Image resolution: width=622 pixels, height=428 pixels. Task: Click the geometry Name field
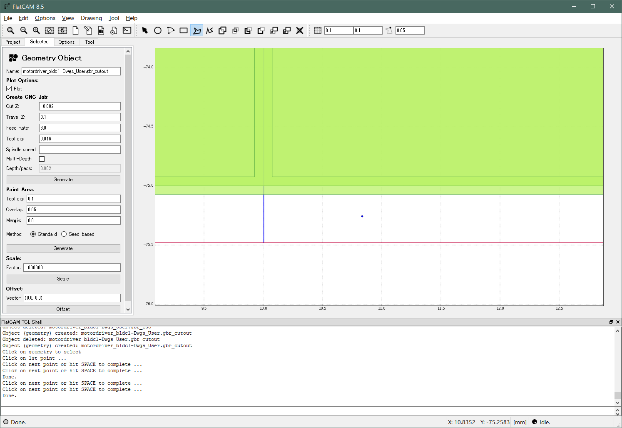tap(71, 71)
